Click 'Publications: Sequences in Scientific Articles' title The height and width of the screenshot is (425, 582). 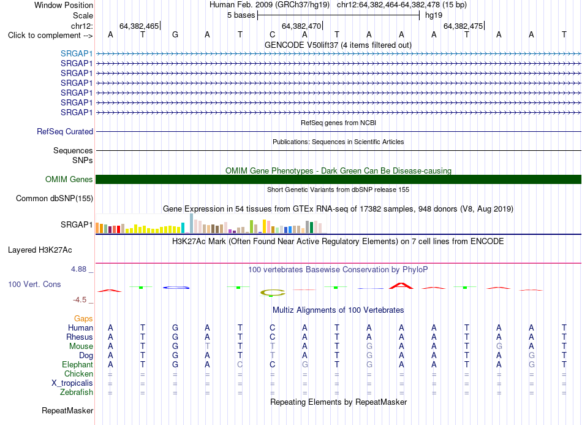pos(338,142)
